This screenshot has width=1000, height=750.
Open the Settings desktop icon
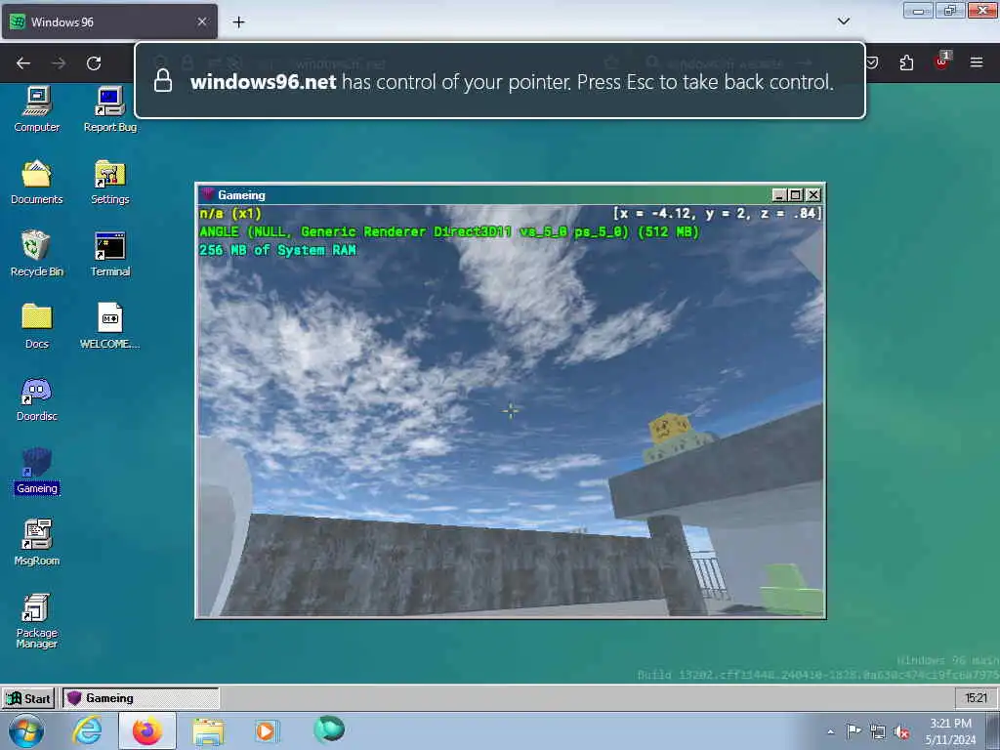[x=109, y=182]
